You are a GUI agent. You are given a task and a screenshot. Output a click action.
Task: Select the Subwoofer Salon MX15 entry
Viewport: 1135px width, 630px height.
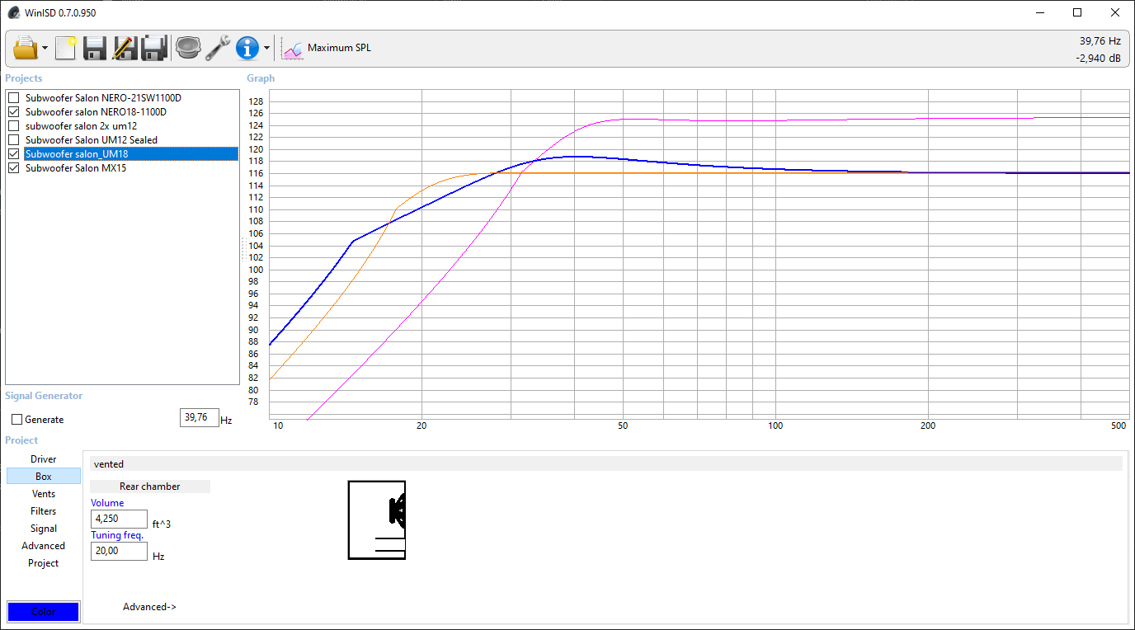[x=76, y=168]
